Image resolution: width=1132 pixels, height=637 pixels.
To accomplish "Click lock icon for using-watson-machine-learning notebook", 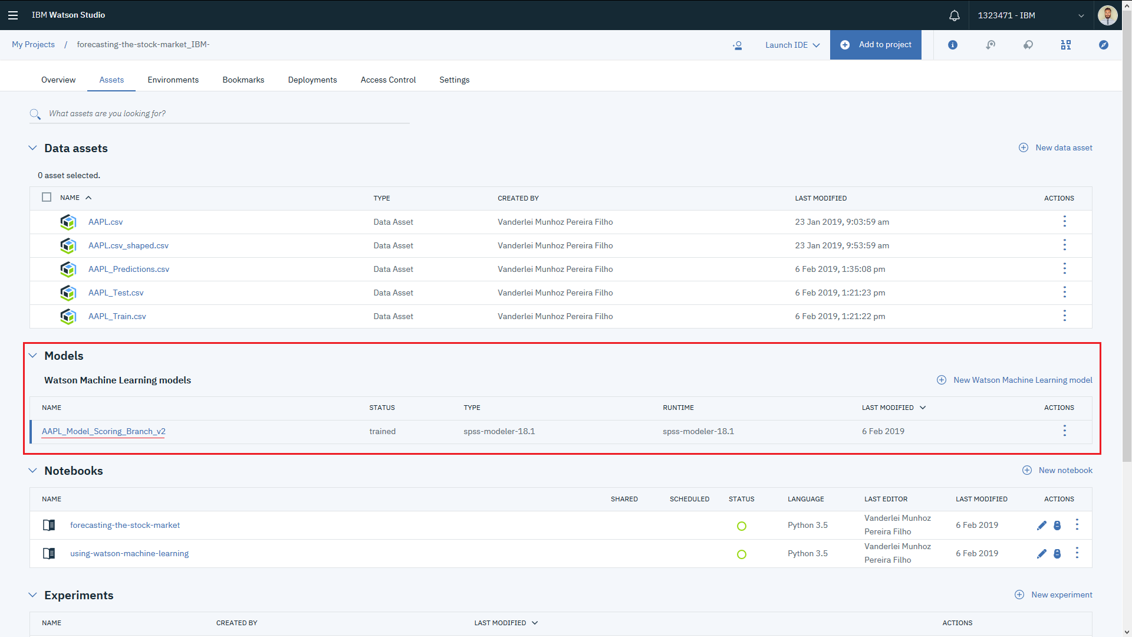I will pos(1057,554).
